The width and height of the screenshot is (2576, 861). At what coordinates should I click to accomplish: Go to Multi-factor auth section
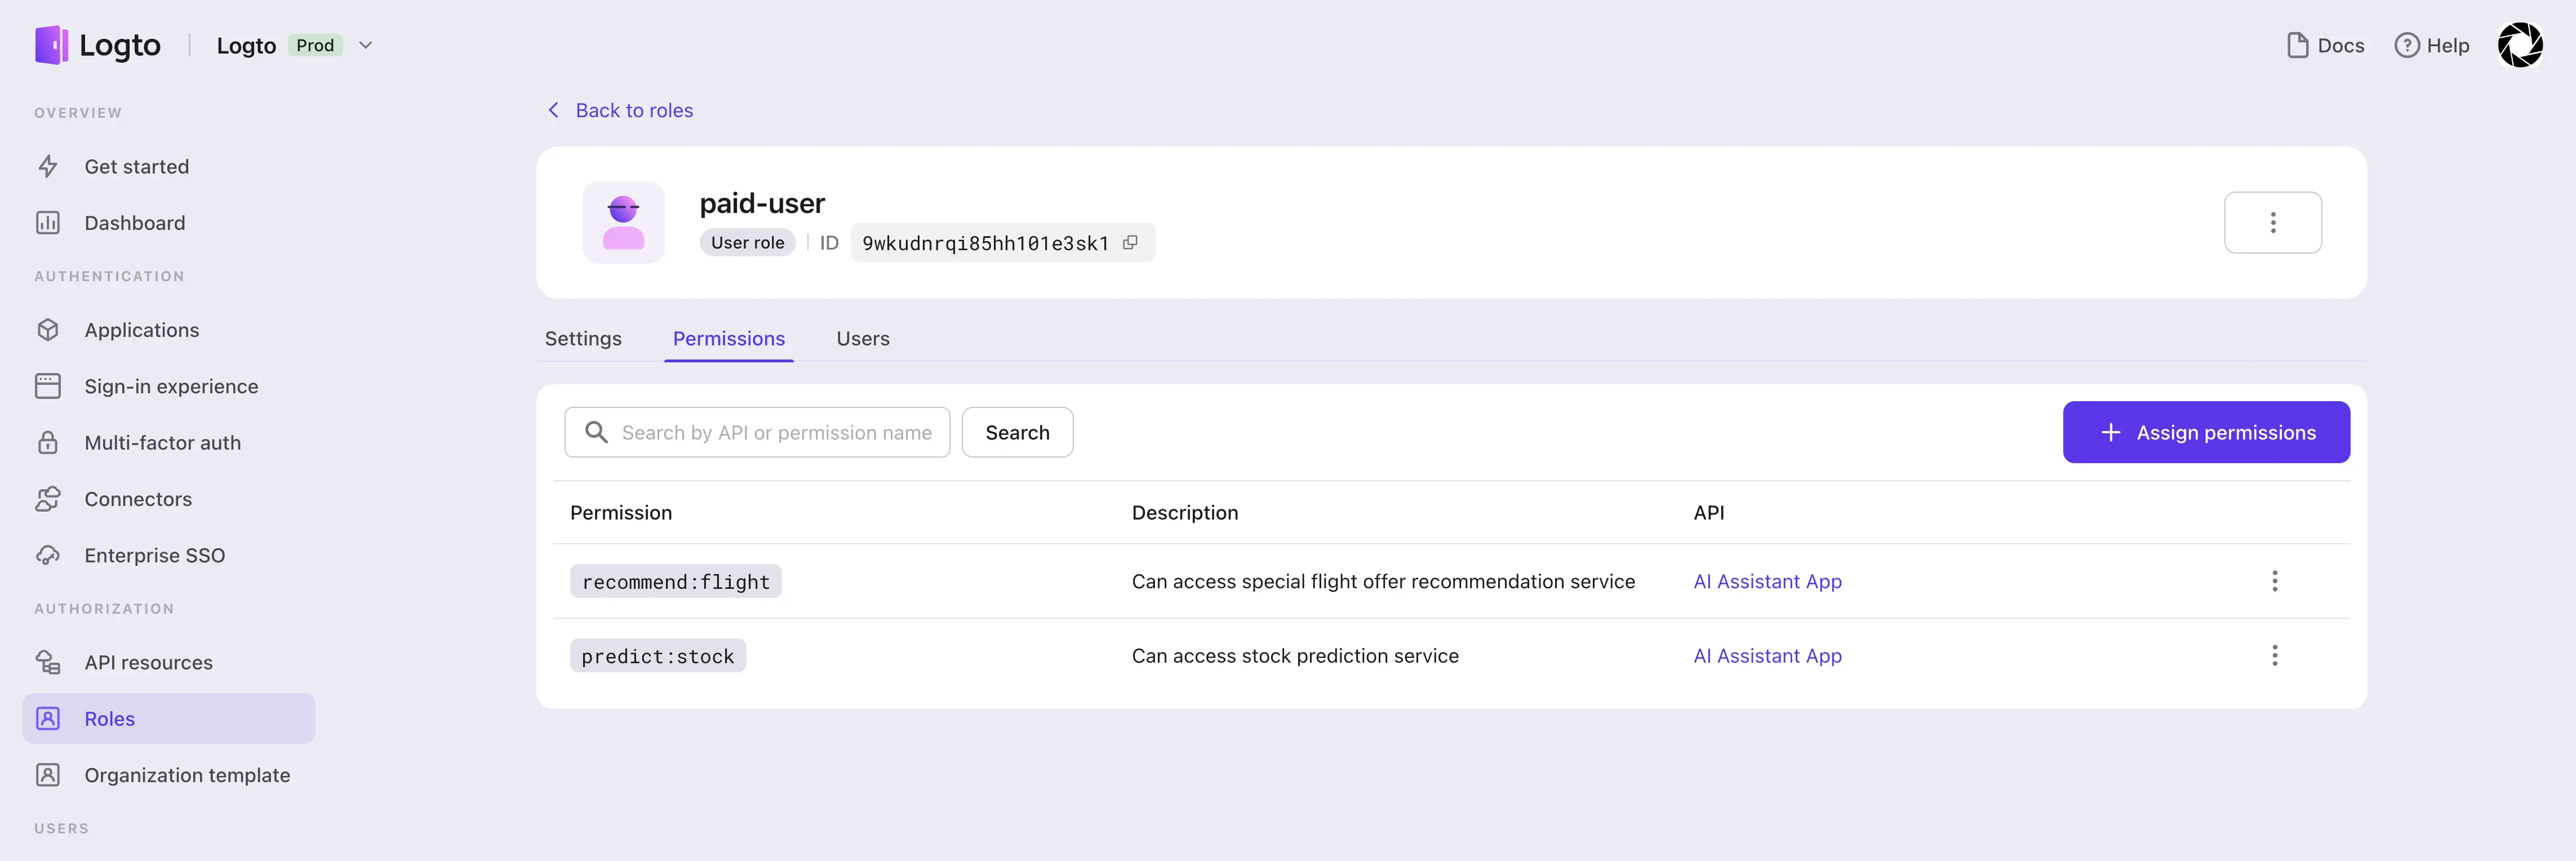(161, 442)
